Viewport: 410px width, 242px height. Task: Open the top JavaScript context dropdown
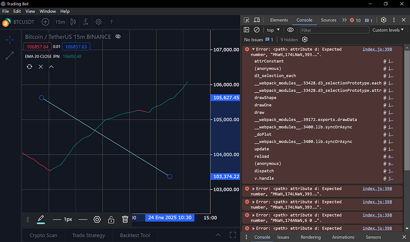[273, 30]
